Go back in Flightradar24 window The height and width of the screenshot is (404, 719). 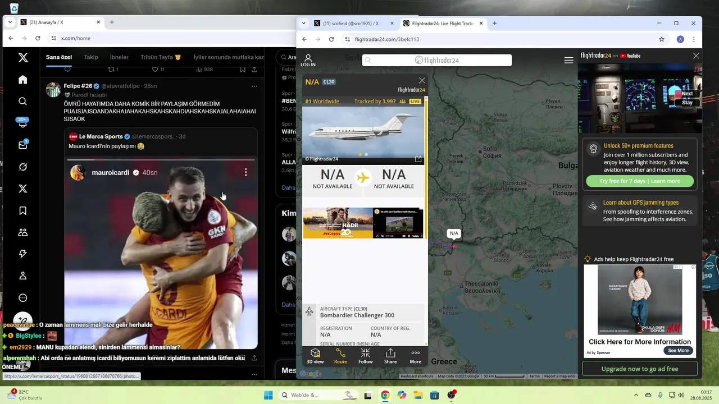(304, 39)
